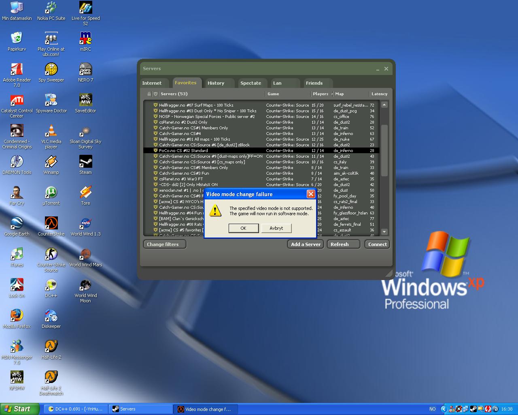
Task: Open Tore desktop icon
Action: pyautogui.click(x=85, y=196)
